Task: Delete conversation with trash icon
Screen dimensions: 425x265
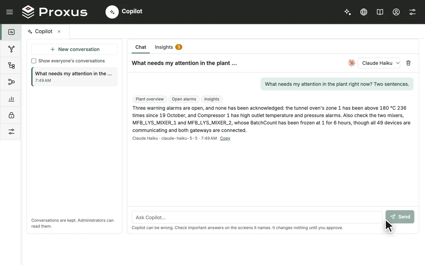Action: [x=408, y=63]
